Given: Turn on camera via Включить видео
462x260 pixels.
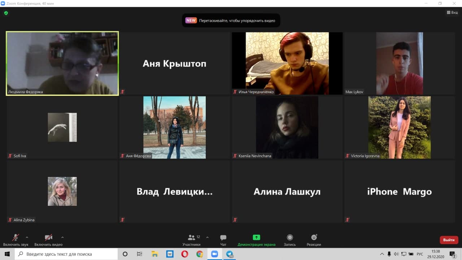Looking at the screenshot, I should pyautogui.click(x=48, y=240).
